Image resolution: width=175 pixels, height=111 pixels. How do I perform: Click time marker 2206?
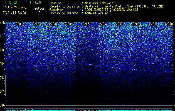click(103, 24)
